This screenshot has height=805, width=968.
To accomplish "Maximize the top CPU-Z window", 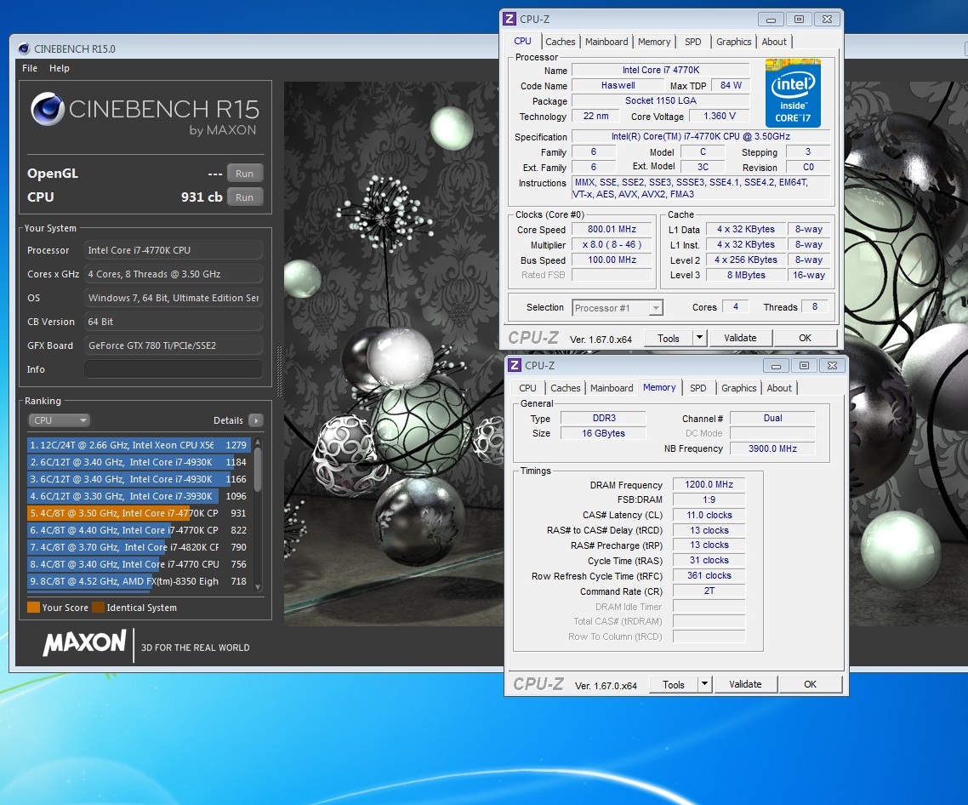I will tap(799, 20).
